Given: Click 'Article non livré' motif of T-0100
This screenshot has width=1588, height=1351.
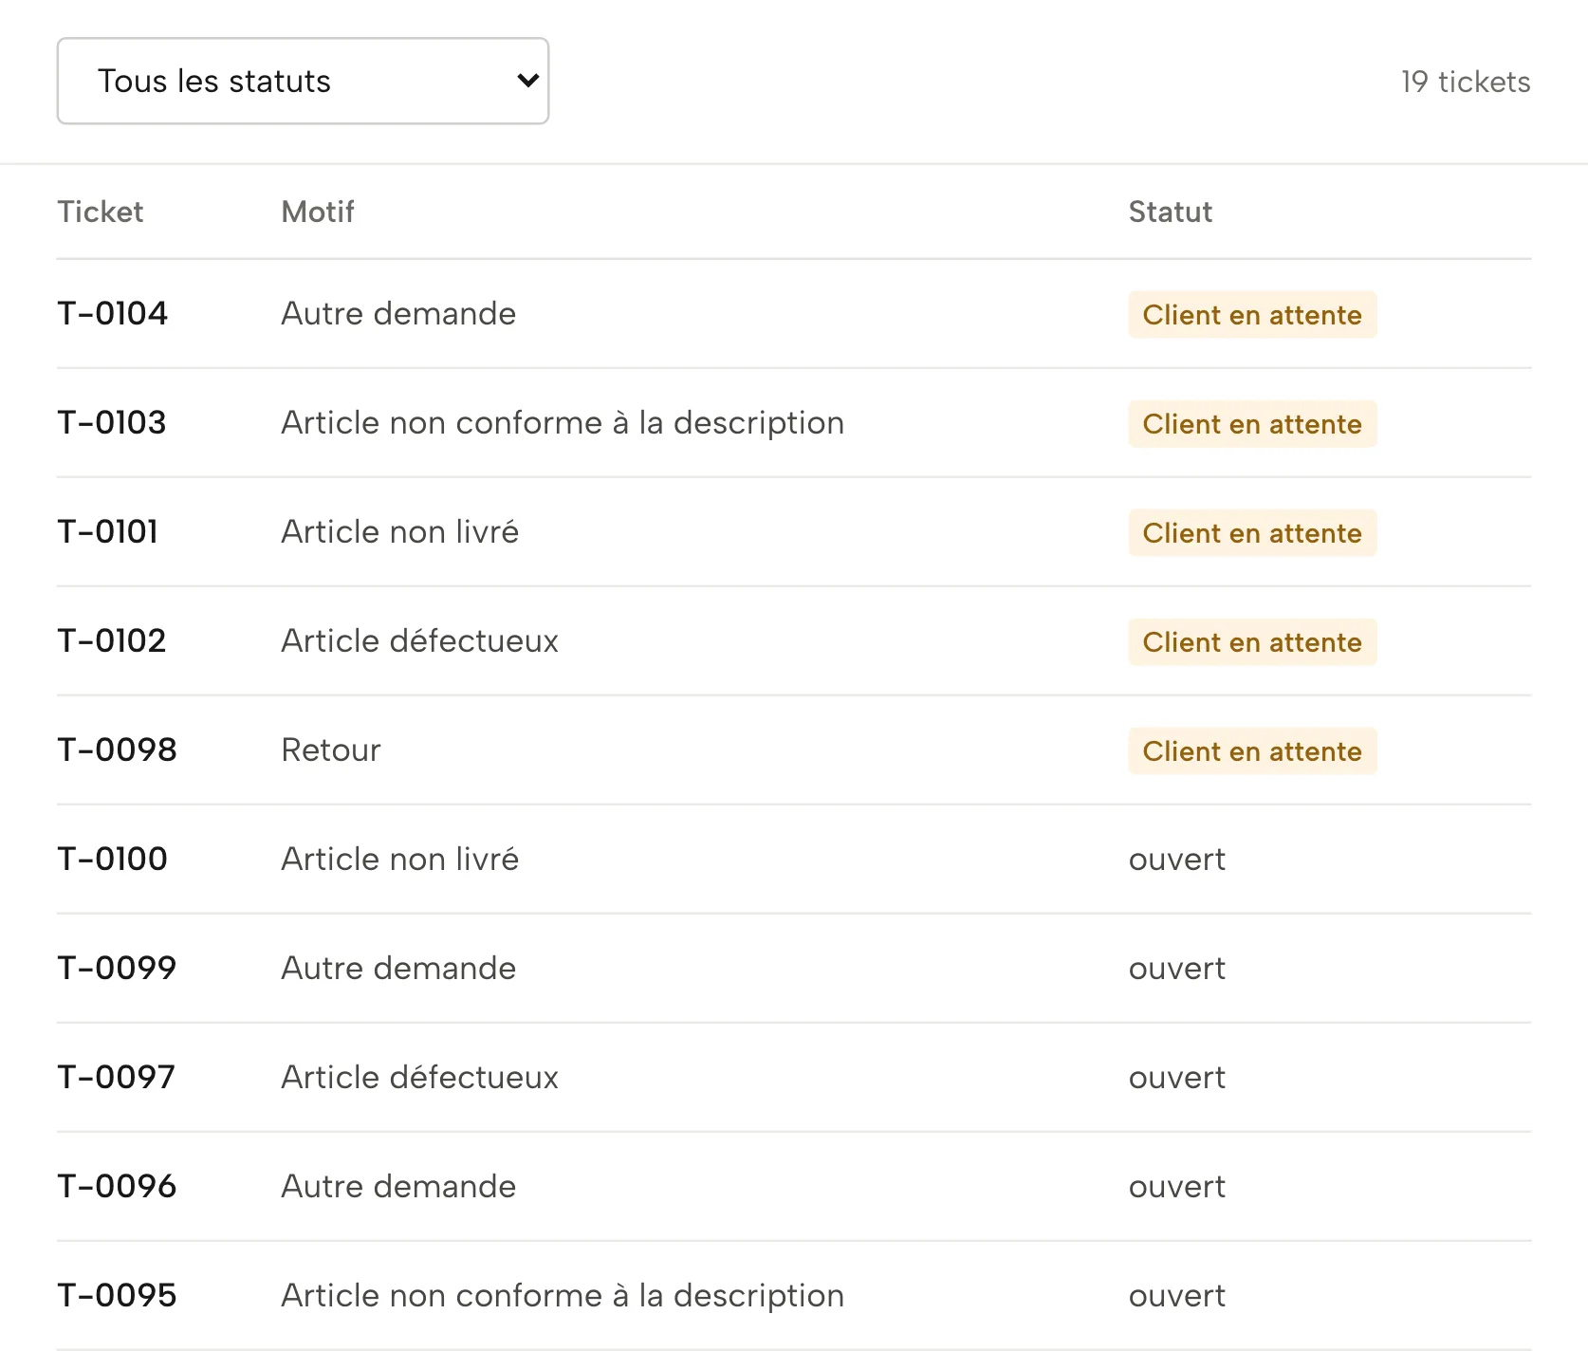Looking at the screenshot, I should (400, 859).
